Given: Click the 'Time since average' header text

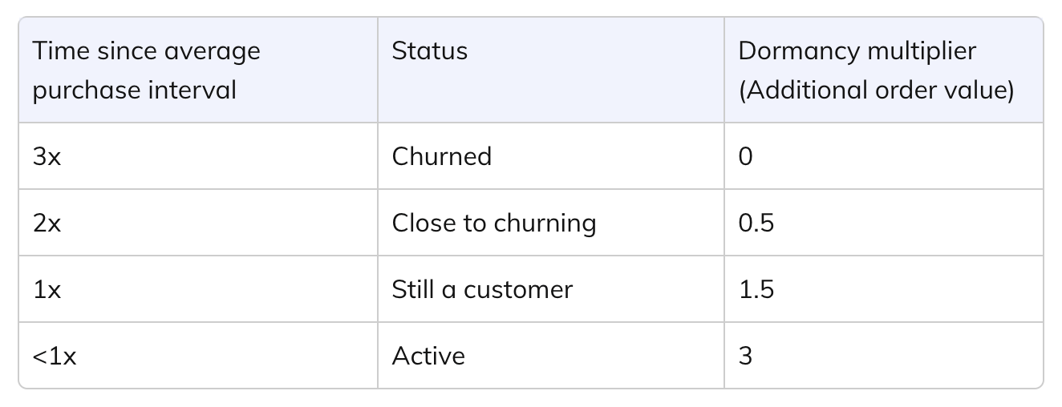Looking at the screenshot, I should click(x=146, y=51).
